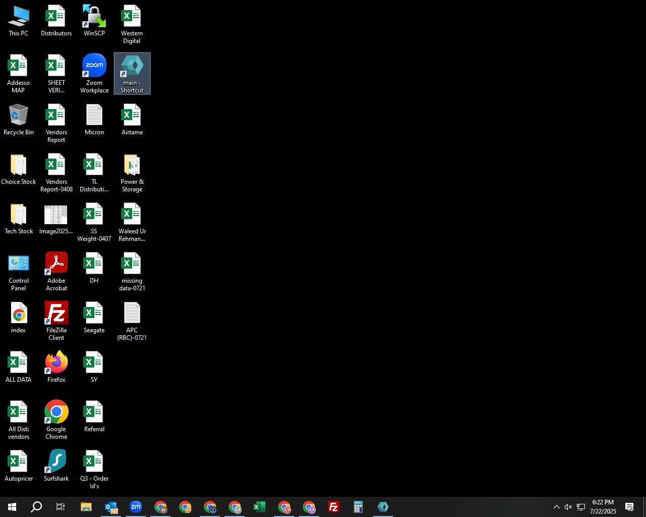Select the Western Digital Excel file
This screenshot has height=517, width=646.
(x=132, y=25)
